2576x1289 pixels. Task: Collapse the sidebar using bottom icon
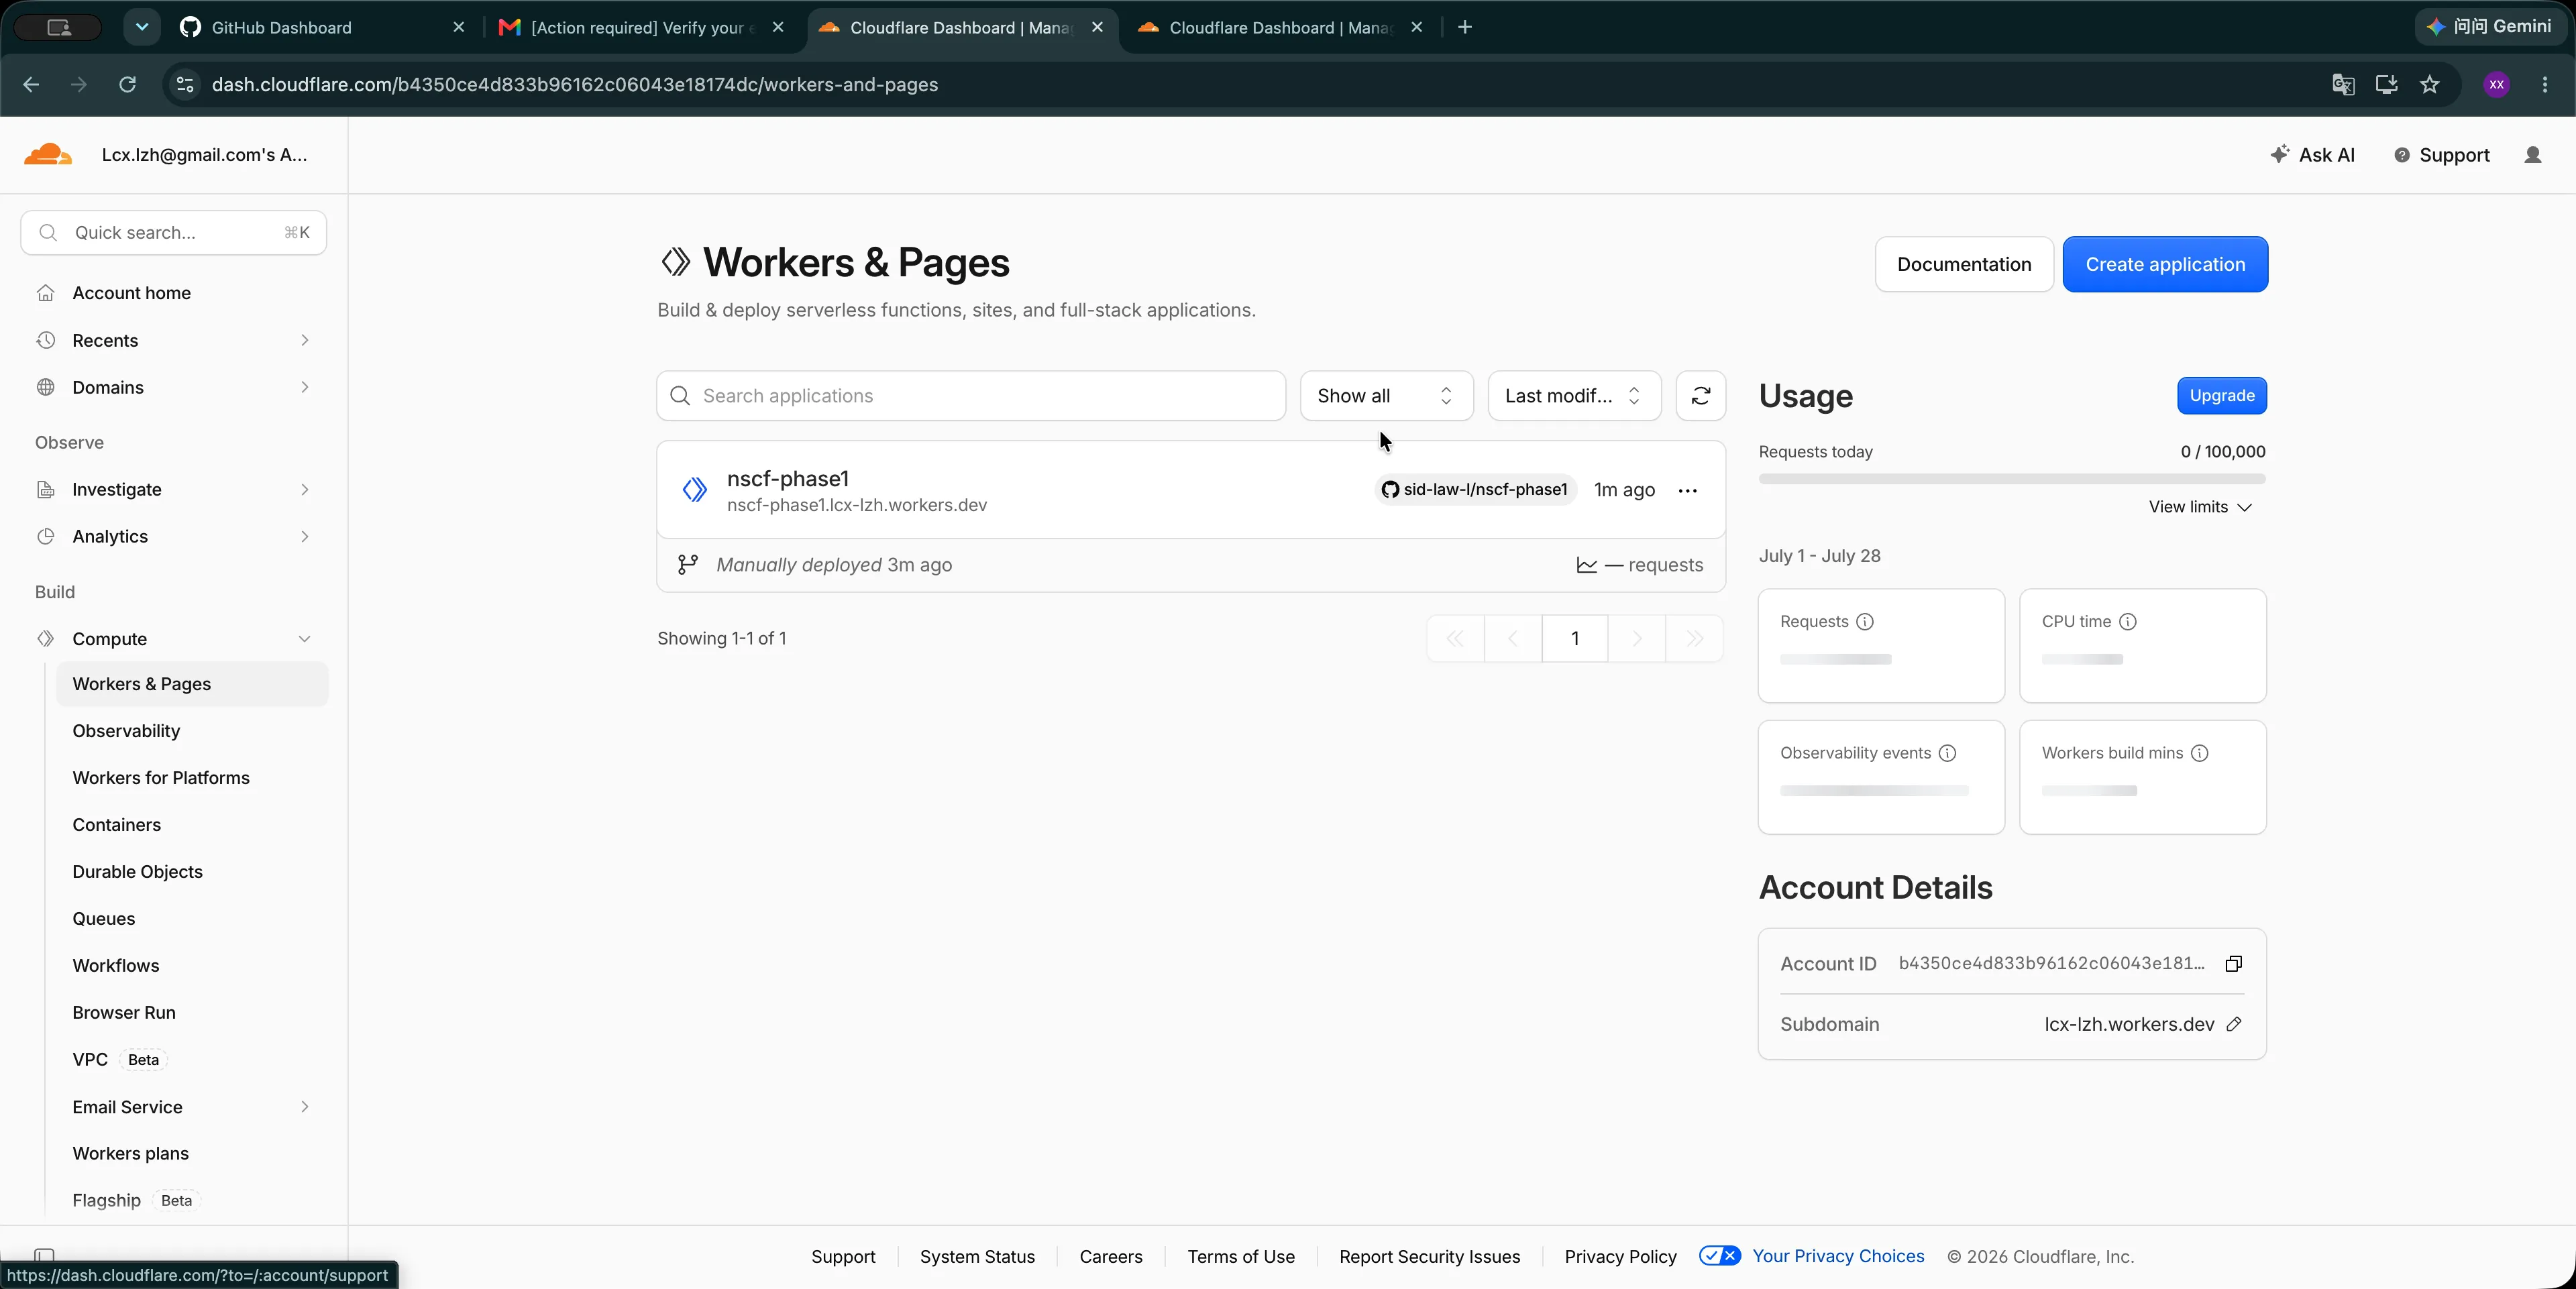point(44,1255)
